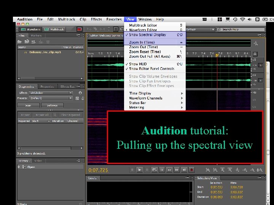Click the Open File folder icon
The width and height of the screenshot is (274, 205).
point(19,42)
